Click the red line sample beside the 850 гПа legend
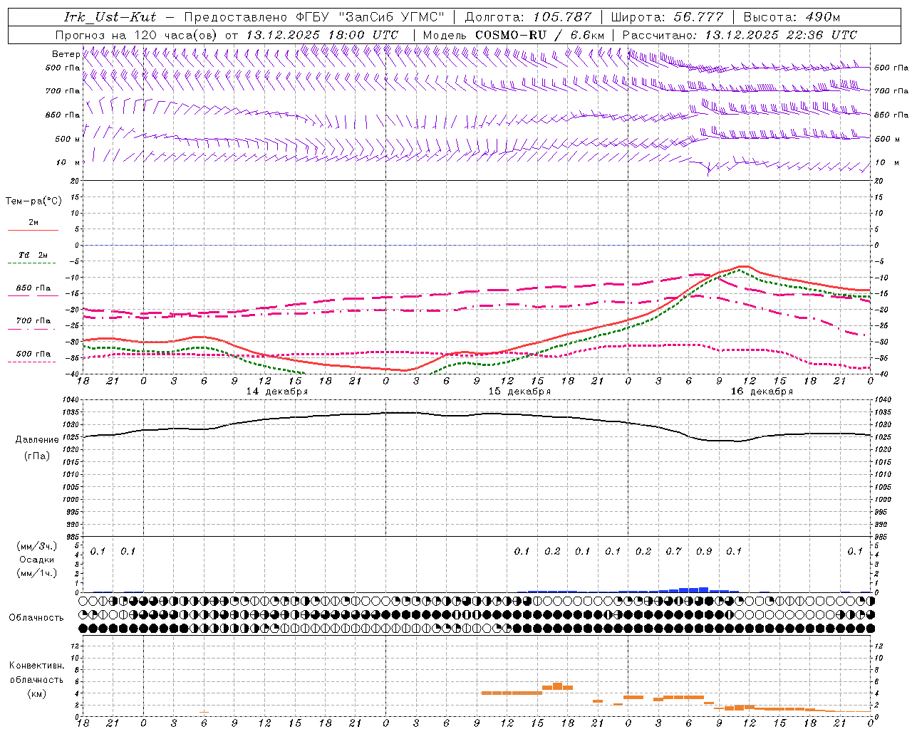The image size is (912, 729). [33, 295]
